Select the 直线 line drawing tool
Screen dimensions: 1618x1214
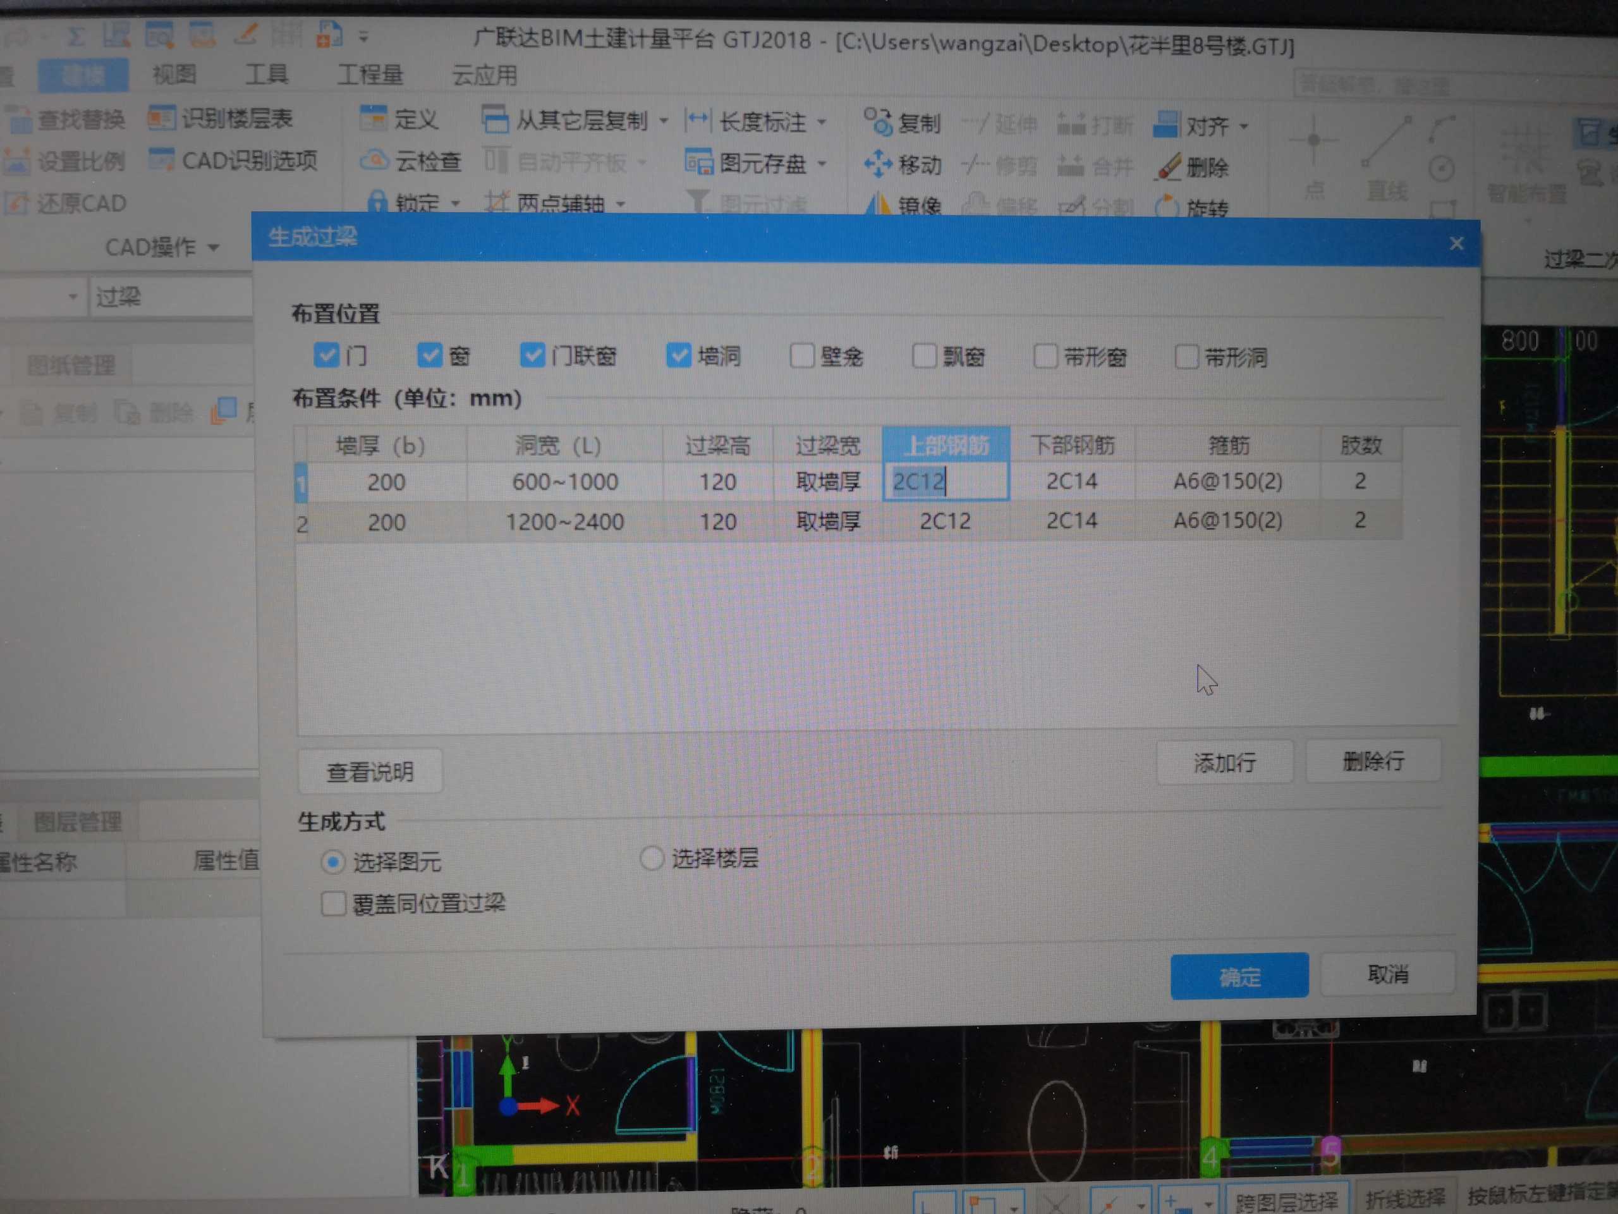coord(1387,159)
